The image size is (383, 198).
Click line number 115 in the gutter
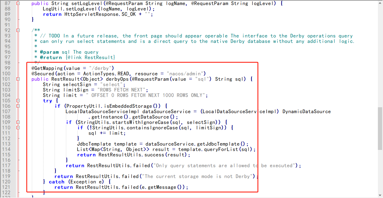pyautogui.click(x=6, y=155)
